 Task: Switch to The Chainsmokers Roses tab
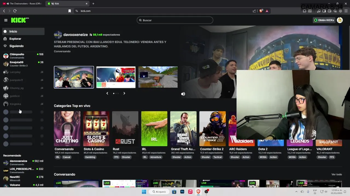[22, 4]
